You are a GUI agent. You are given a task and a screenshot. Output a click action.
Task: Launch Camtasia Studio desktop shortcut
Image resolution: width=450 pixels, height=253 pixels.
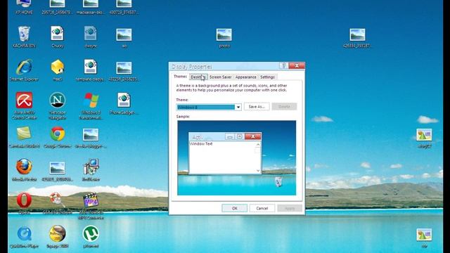(24, 137)
